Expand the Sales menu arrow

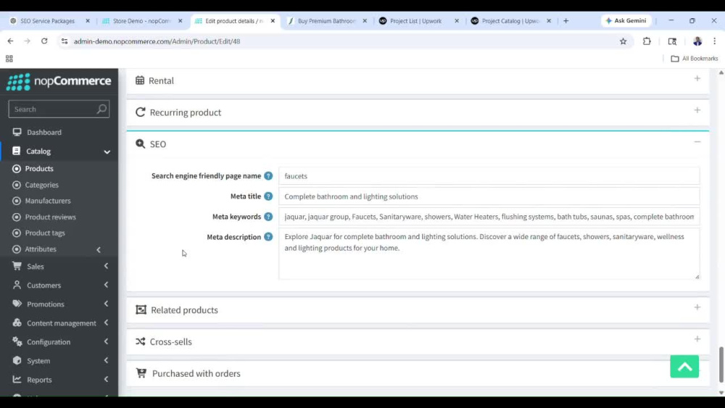tap(107, 266)
